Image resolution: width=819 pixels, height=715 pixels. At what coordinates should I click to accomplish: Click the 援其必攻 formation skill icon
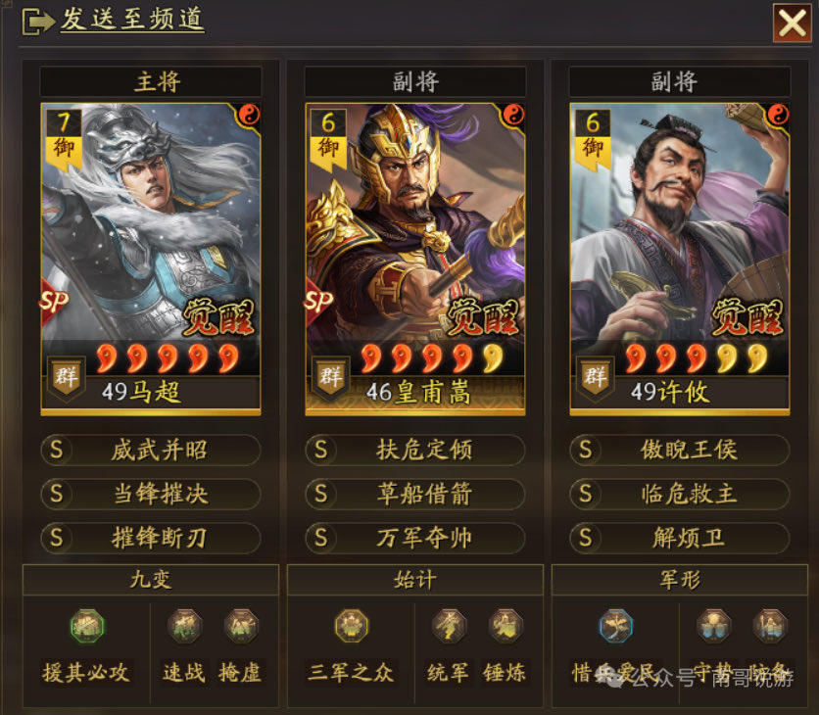click(x=87, y=626)
